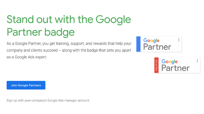Image resolution: width=204 pixels, height=114 pixels.
Task: Select the Google logo in Premier Partner badge
Action: (x=170, y=62)
